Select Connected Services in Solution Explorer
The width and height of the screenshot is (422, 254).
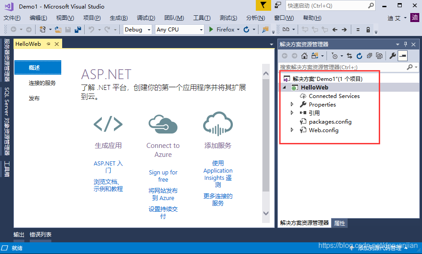(x=334, y=96)
